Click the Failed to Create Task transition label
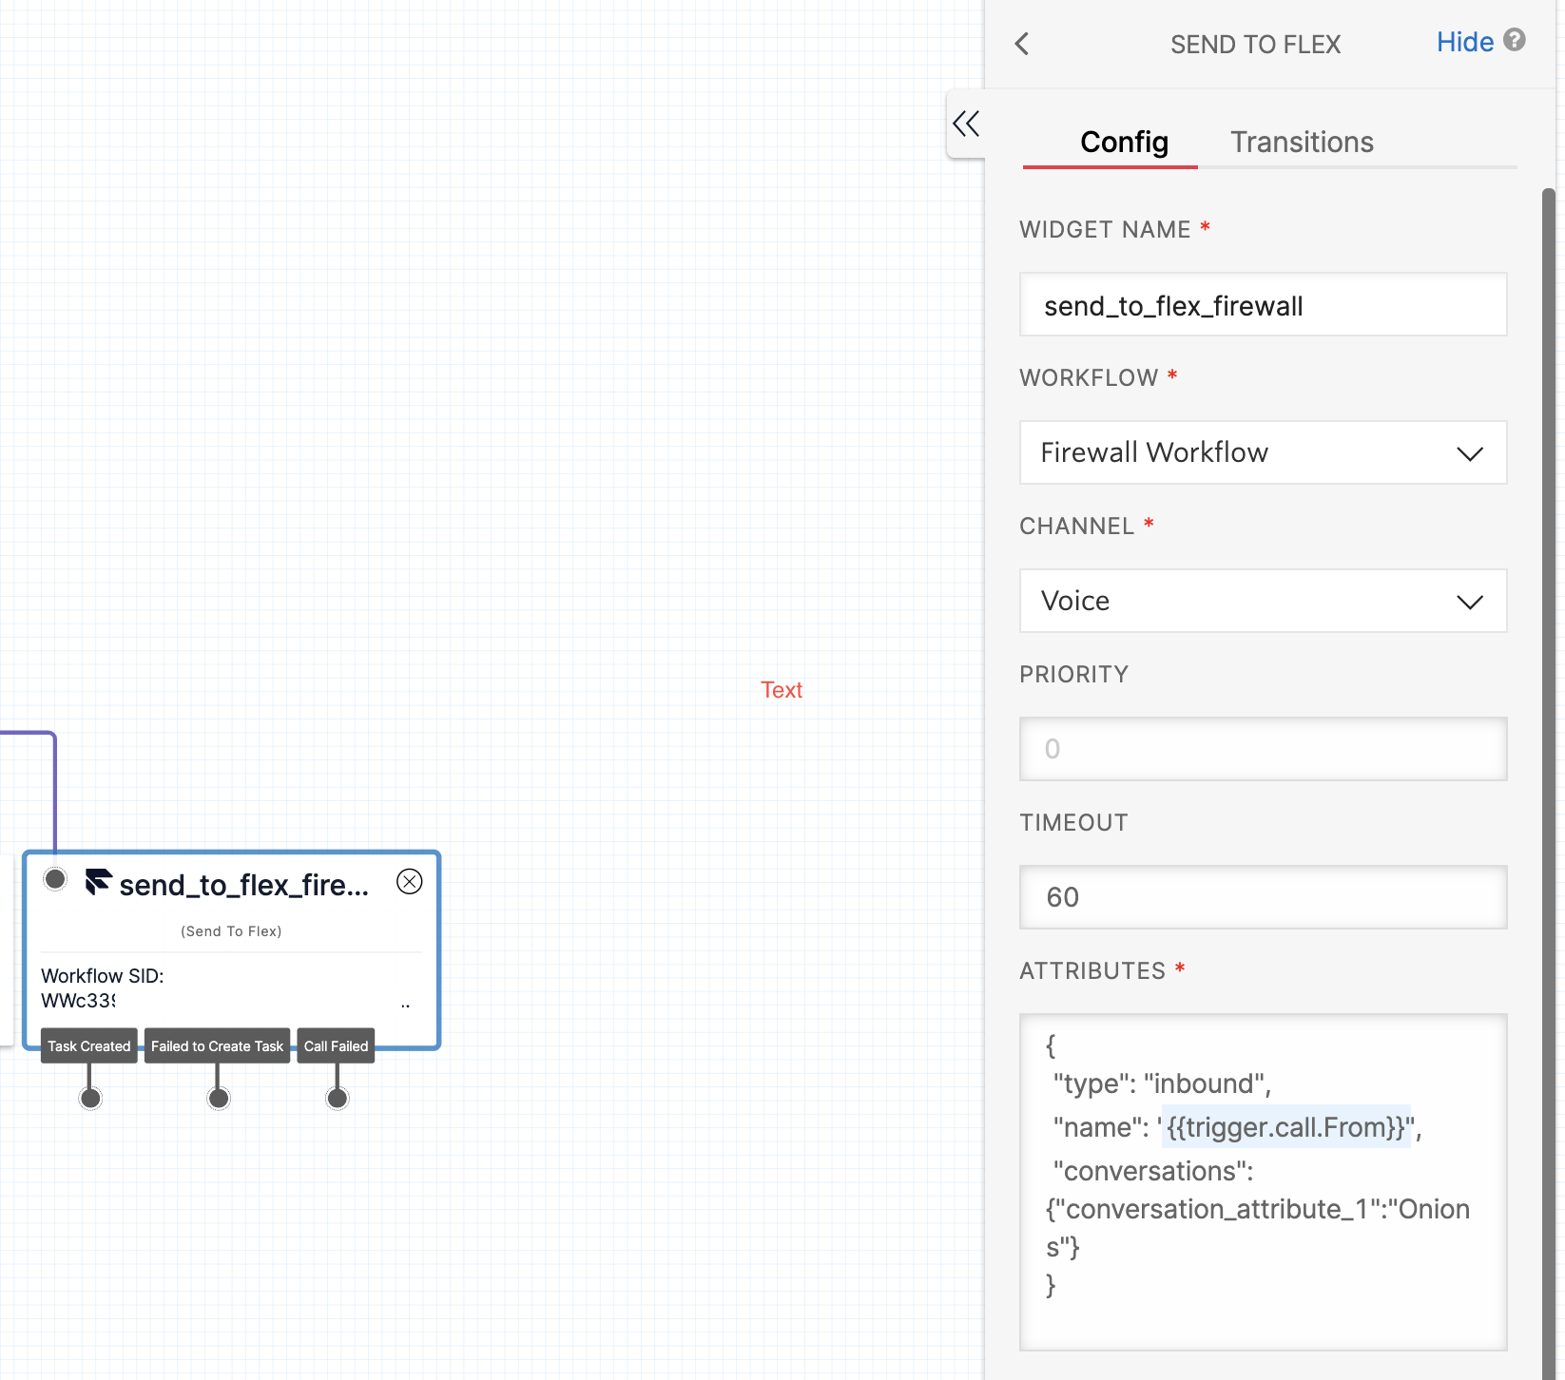This screenshot has height=1380, width=1565. [x=217, y=1045]
